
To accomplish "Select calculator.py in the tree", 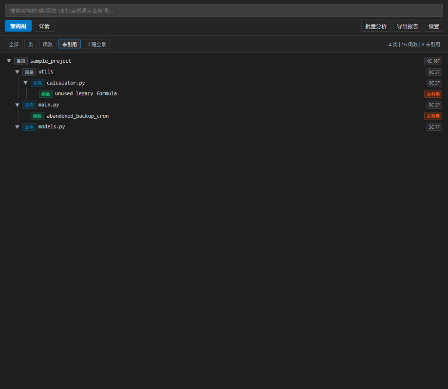I will click(x=66, y=83).
